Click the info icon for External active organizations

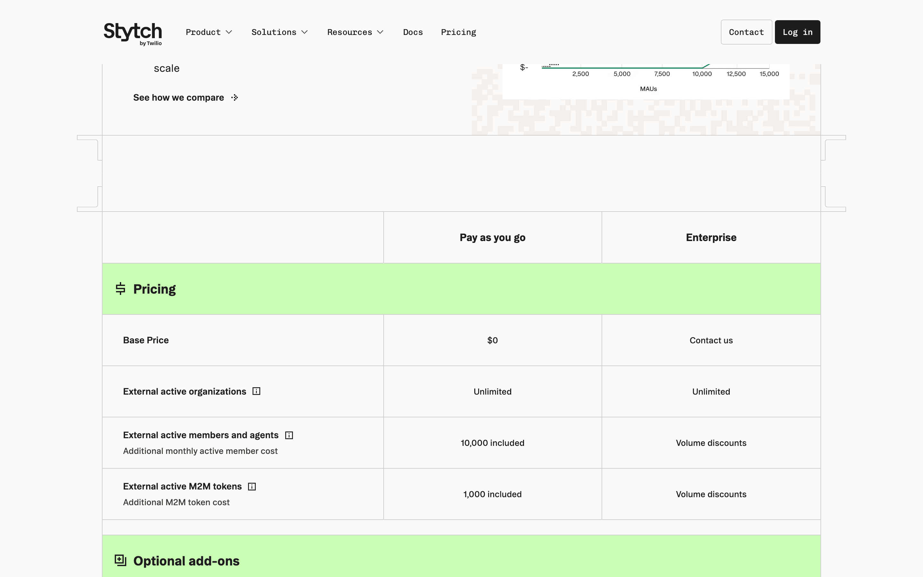256,391
